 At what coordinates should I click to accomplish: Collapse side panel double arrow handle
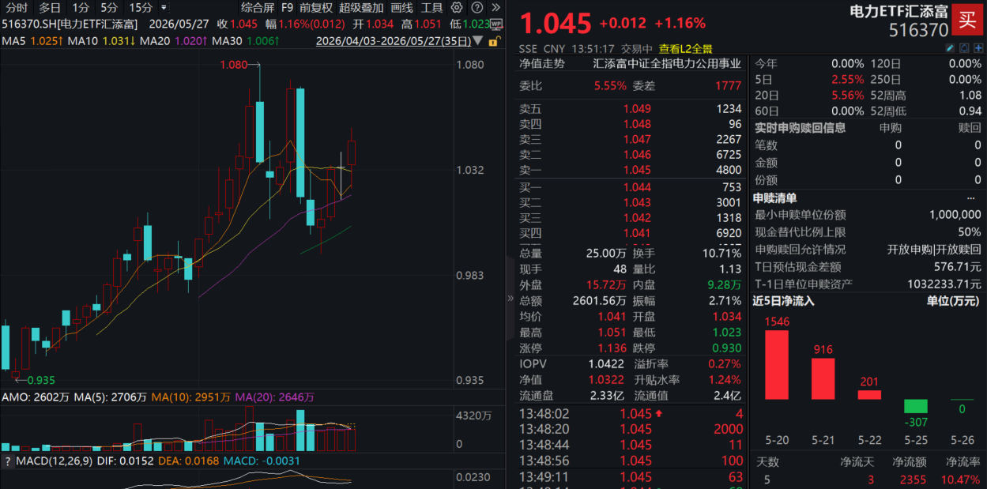[510, 298]
